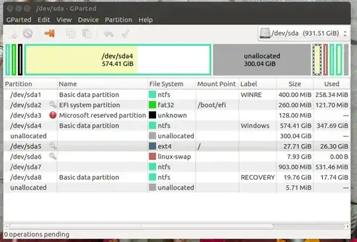This screenshot has width=357, height=242.
Task: Click the Paste partition toolbar icon
Action: point(87,34)
